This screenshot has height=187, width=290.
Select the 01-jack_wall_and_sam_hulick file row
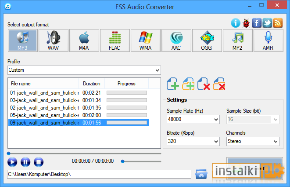(x=79, y=93)
